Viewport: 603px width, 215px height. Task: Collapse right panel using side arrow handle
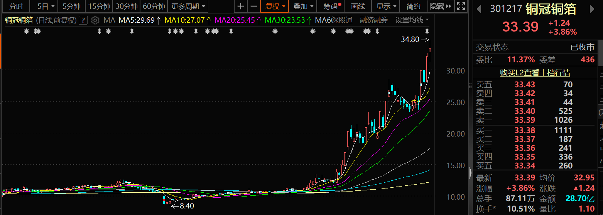pos(470,173)
